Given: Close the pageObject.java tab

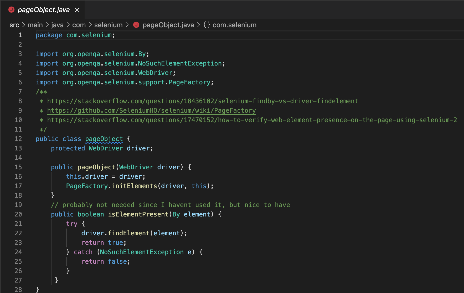Looking at the screenshot, I should (x=77, y=10).
